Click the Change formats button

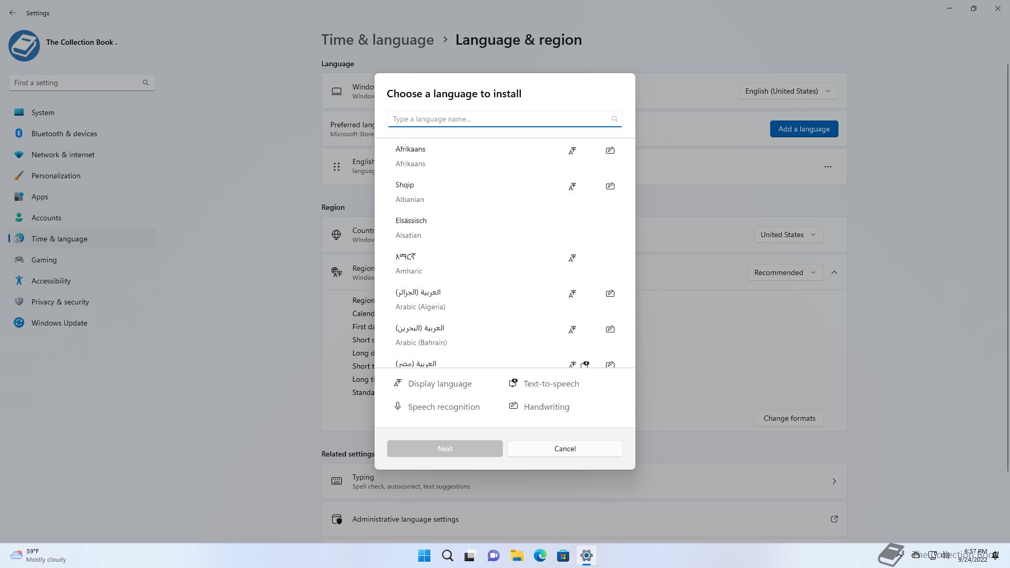click(x=789, y=418)
